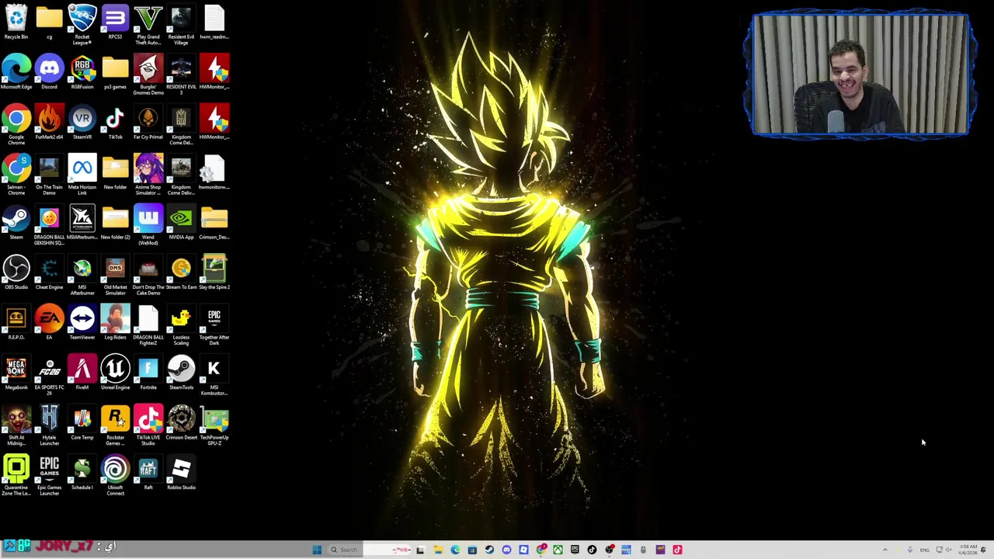This screenshot has width=994, height=559.
Task: Open the Rockstar Games launcher shortcut
Action: [x=115, y=425]
